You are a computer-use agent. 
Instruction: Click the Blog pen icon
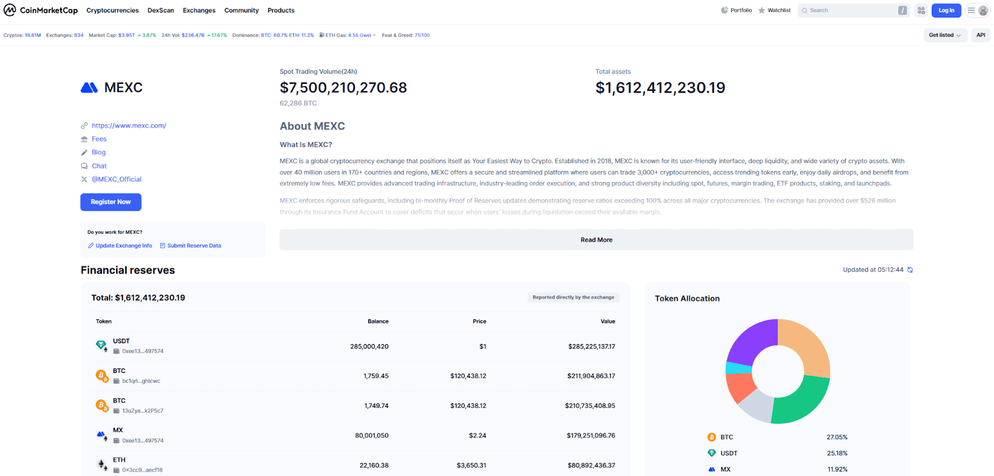[x=84, y=152]
